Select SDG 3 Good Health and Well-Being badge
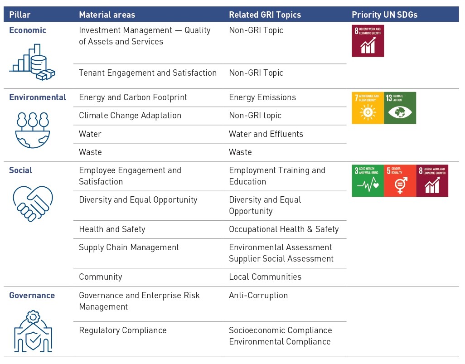 pos(368,180)
